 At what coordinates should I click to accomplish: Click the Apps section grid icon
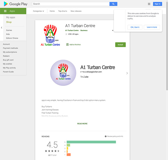point(5,11)
